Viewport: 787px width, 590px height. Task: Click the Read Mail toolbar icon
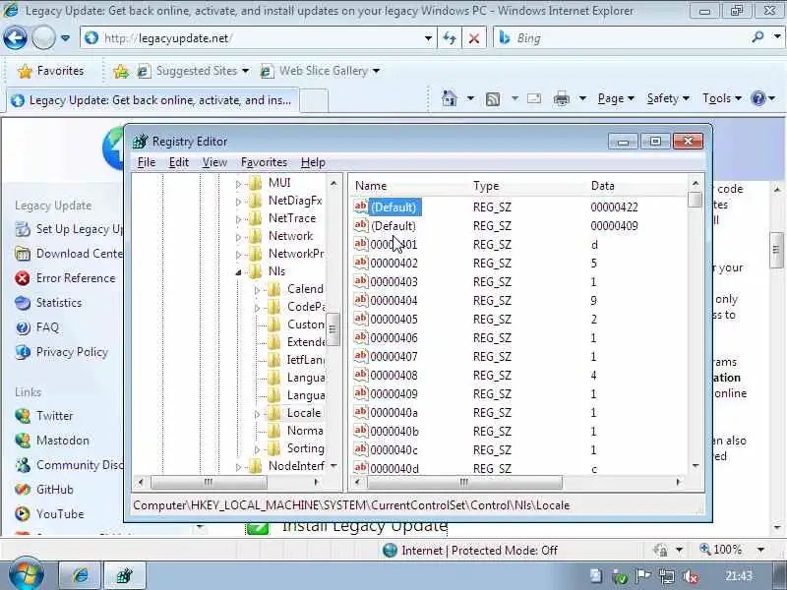click(x=534, y=98)
